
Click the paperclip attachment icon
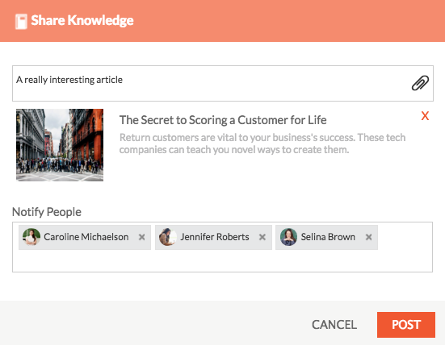click(420, 83)
